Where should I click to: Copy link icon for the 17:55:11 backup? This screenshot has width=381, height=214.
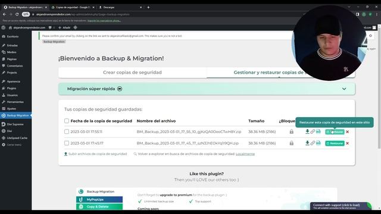[x=313, y=131]
